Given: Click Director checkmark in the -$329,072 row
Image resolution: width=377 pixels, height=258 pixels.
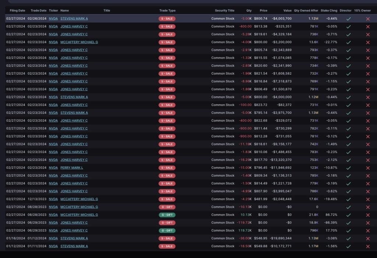Looking at the screenshot, I should pyautogui.click(x=348, y=121).
